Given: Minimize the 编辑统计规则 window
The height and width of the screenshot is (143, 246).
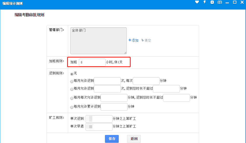Looking at the screenshot, I should pyautogui.click(x=227, y=2).
